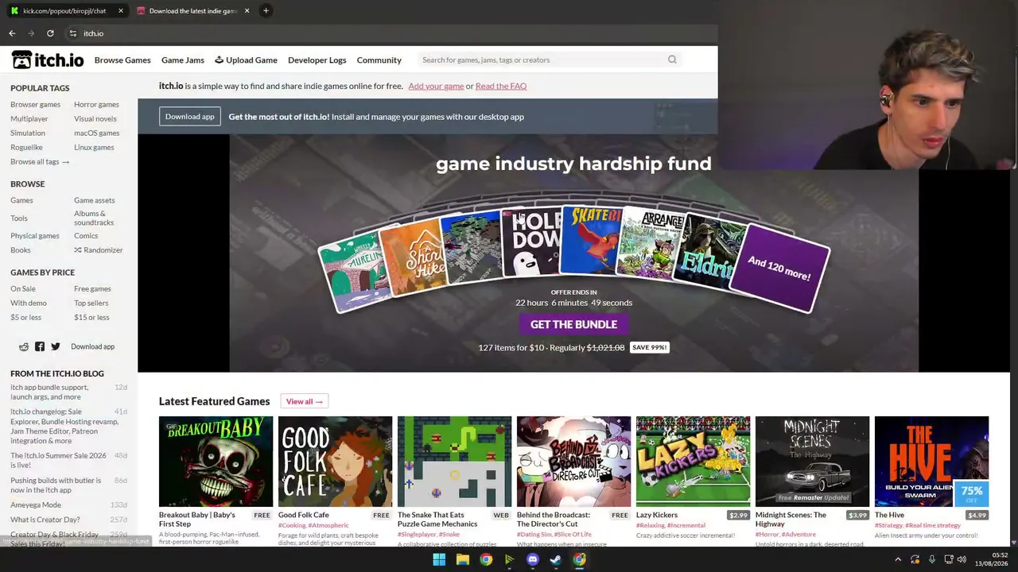Open the Windows Start menu
This screenshot has width=1018, height=572.
439,559
